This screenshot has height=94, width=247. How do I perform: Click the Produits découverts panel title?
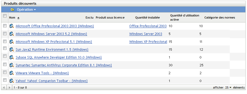pyautogui.click(x=20, y=3)
